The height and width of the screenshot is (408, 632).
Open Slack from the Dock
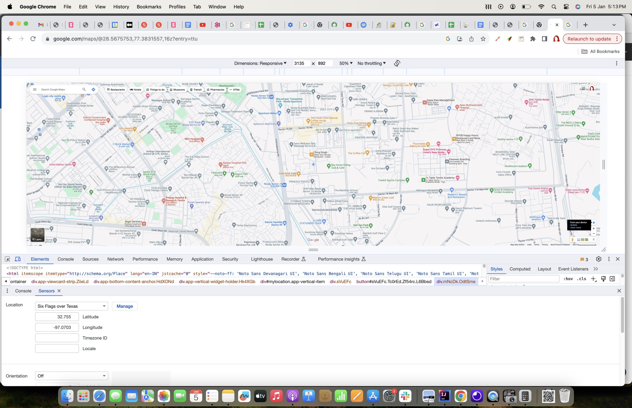point(405,396)
